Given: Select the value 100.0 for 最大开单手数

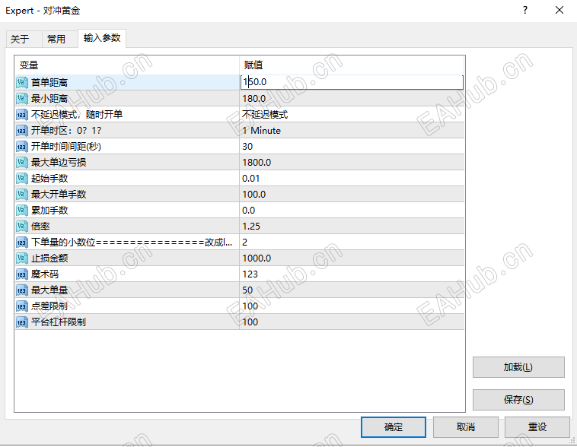Looking at the screenshot, I should click(254, 195).
